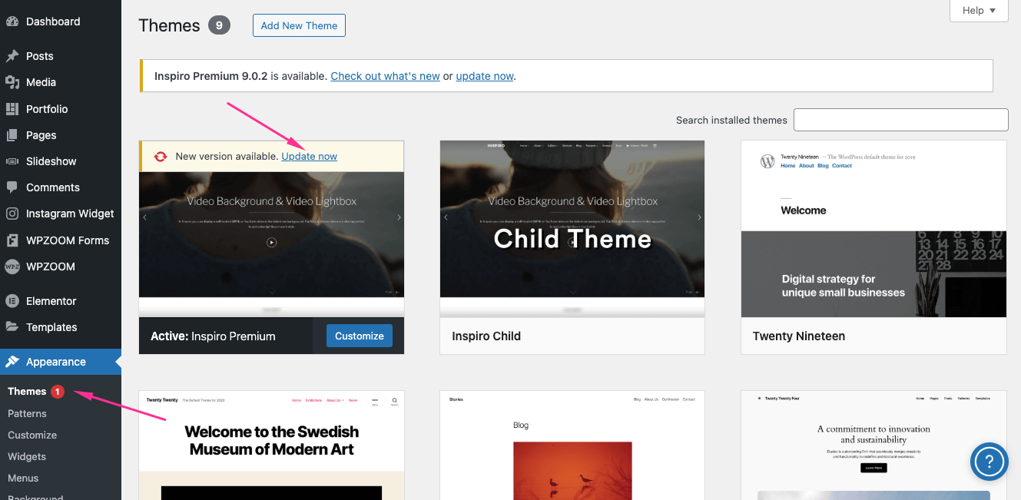The image size is (1021, 500).
Task: Click 'Update now' on Inspiro Premium card
Action: pyautogui.click(x=309, y=157)
